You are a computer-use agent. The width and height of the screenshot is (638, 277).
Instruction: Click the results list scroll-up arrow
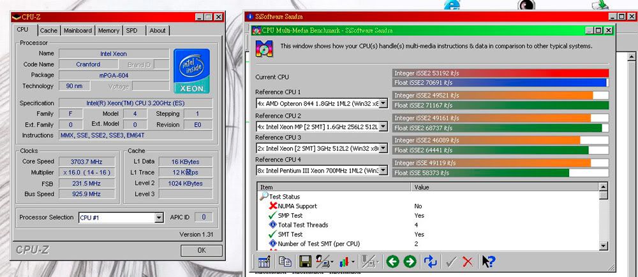pyautogui.click(x=604, y=187)
